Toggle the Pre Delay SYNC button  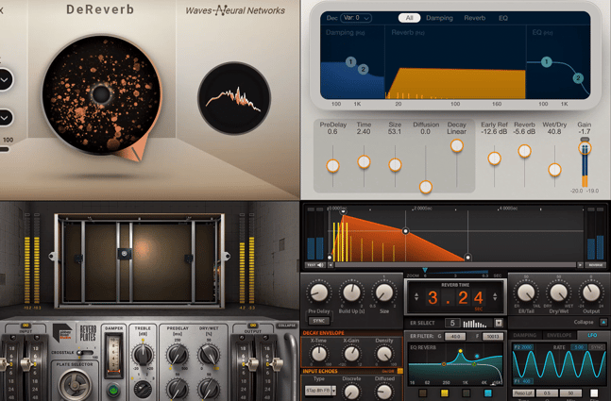(x=319, y=321)
